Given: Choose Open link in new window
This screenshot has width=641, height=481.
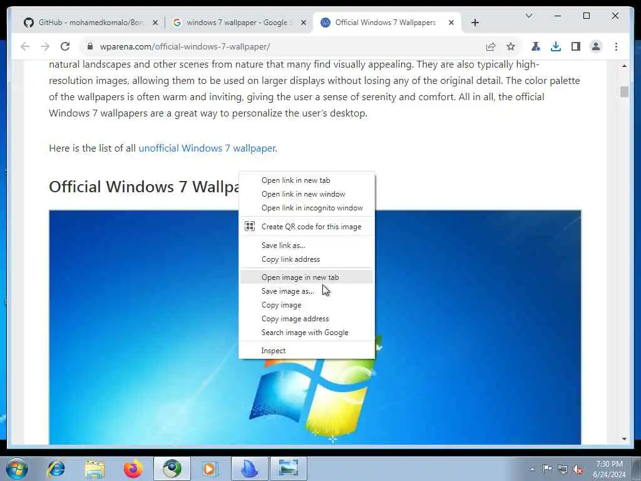Looking at the screenshot, I should pos(307,194).
